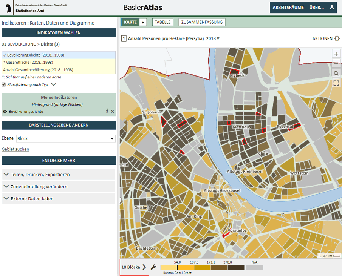342x276 pixels.
Task: Click the Gotthelf district label
Action: (142, 207)
